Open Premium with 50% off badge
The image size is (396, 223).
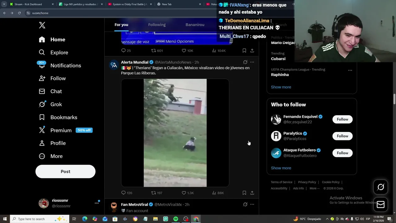[x=66, y=130]
